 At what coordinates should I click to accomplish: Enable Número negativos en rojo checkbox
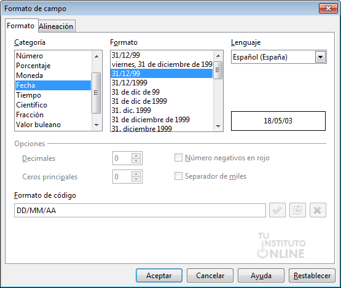178,158
